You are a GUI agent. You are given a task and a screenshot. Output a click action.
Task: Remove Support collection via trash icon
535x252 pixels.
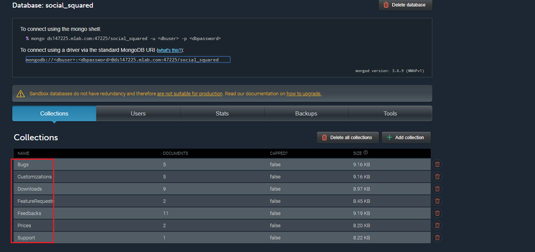(x=437, y=237)
